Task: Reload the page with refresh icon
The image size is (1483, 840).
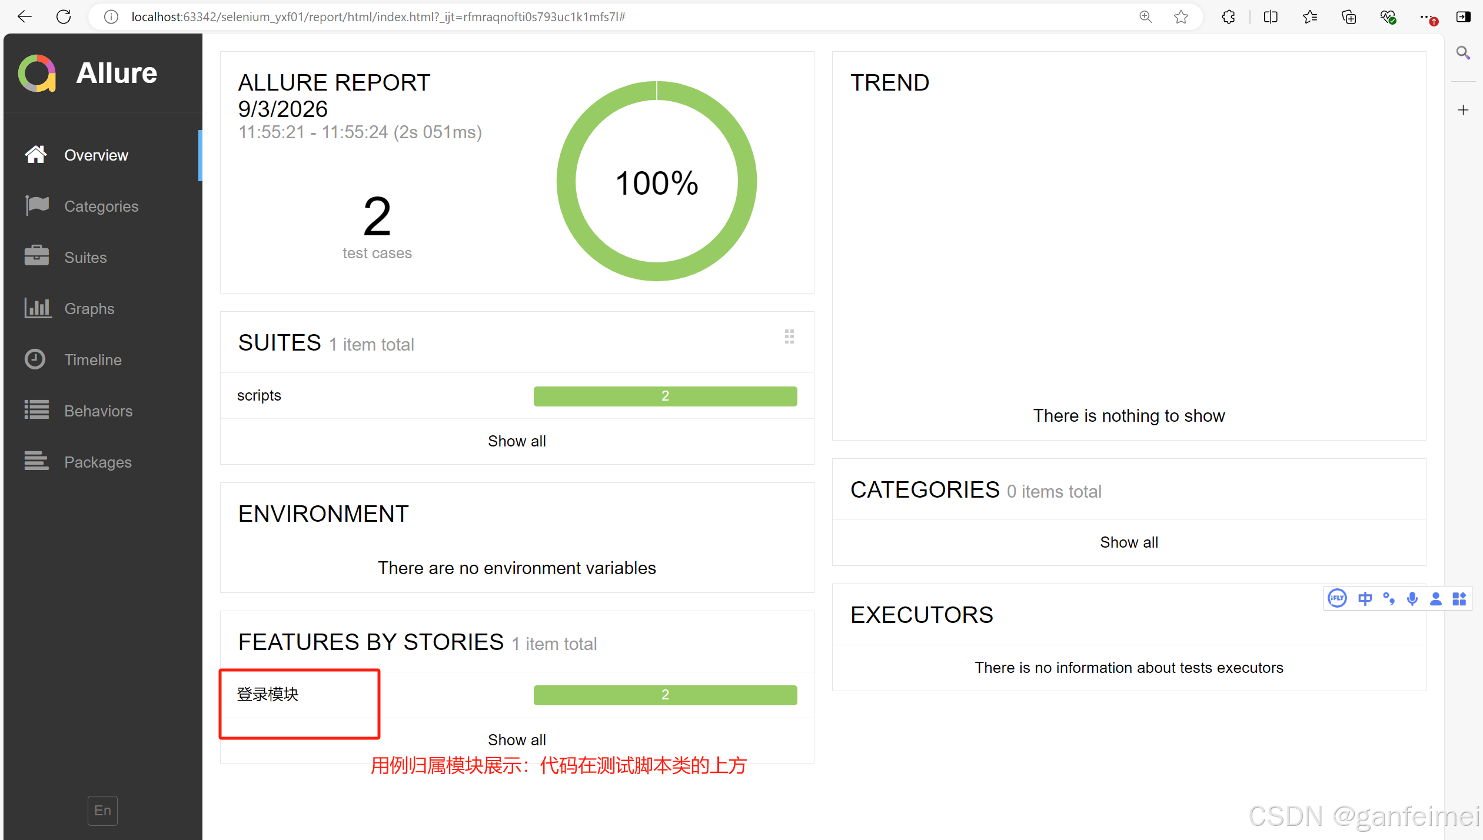Action: tap(64, 17)
